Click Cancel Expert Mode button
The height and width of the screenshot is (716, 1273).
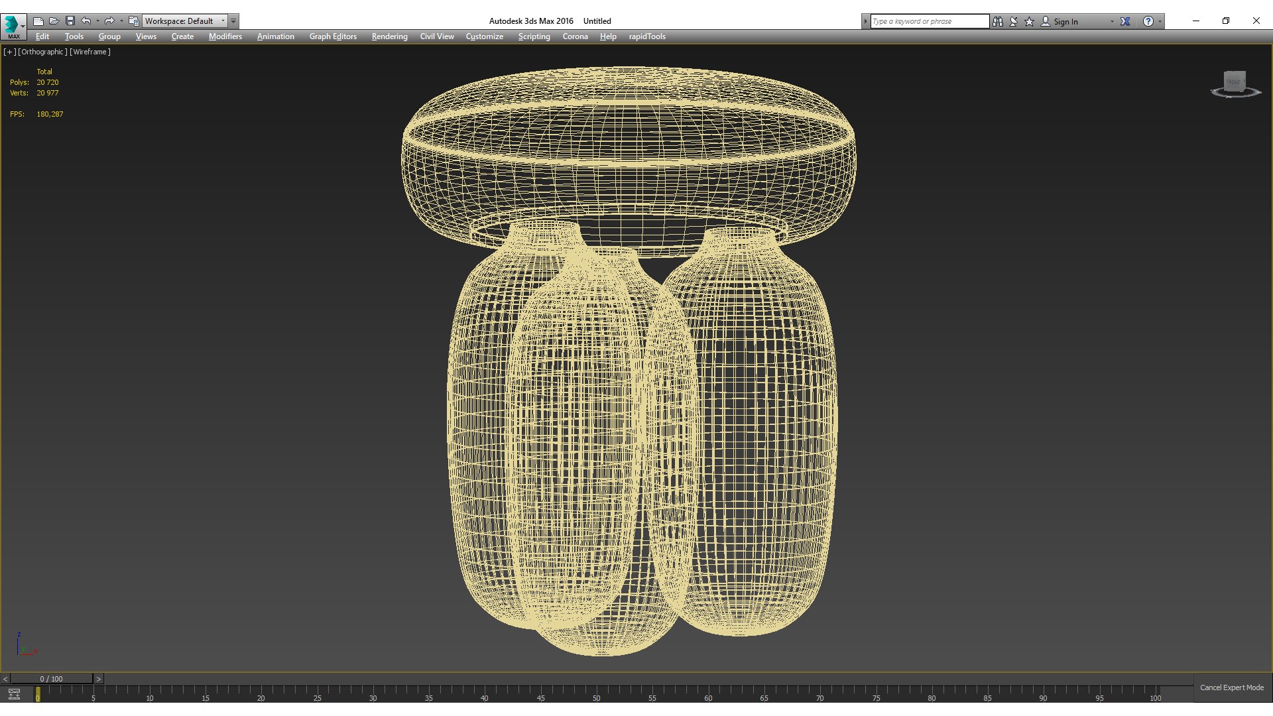[x=1232, y=687]
